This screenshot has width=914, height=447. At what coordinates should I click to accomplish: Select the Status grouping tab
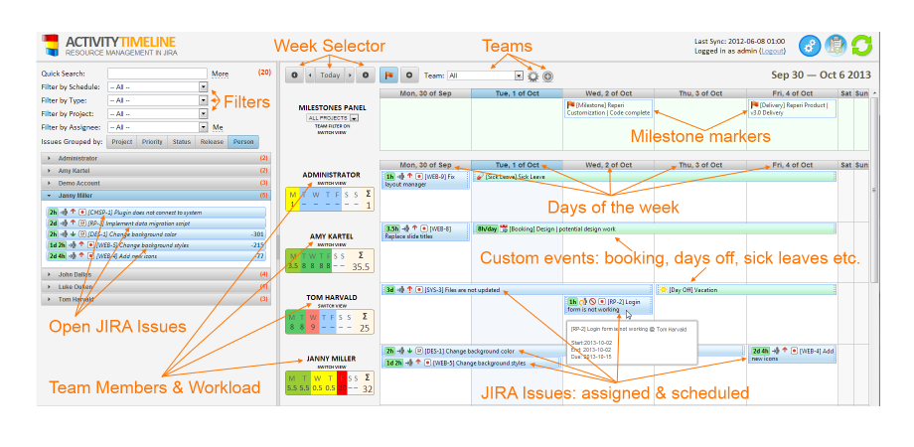coord(182,142)
